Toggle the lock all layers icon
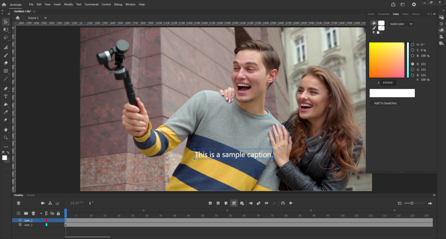This screenshot has width=446, height=239. [58, 213]
